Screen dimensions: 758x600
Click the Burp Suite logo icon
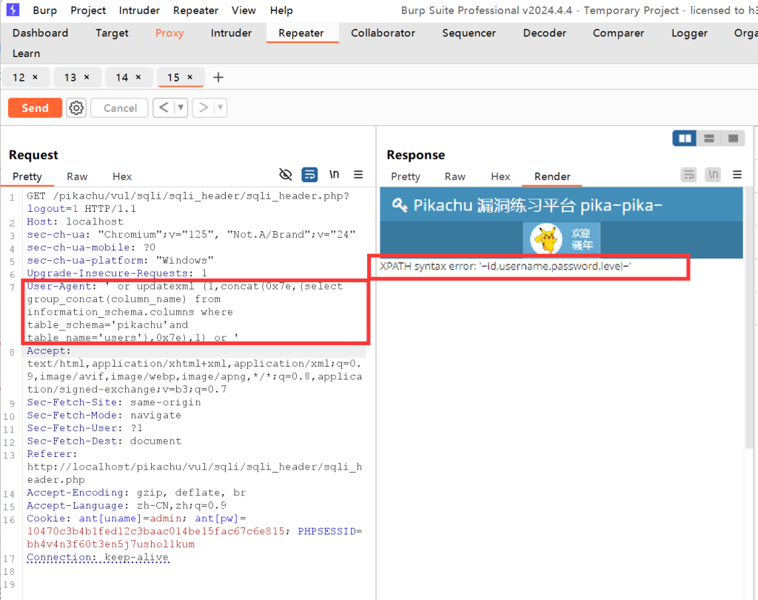[12, 10]
